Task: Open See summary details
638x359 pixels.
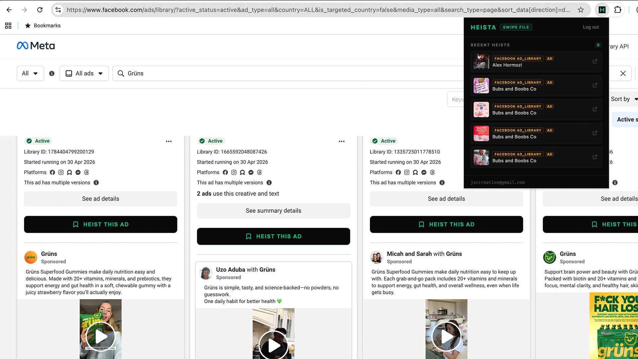Action: 273,211
